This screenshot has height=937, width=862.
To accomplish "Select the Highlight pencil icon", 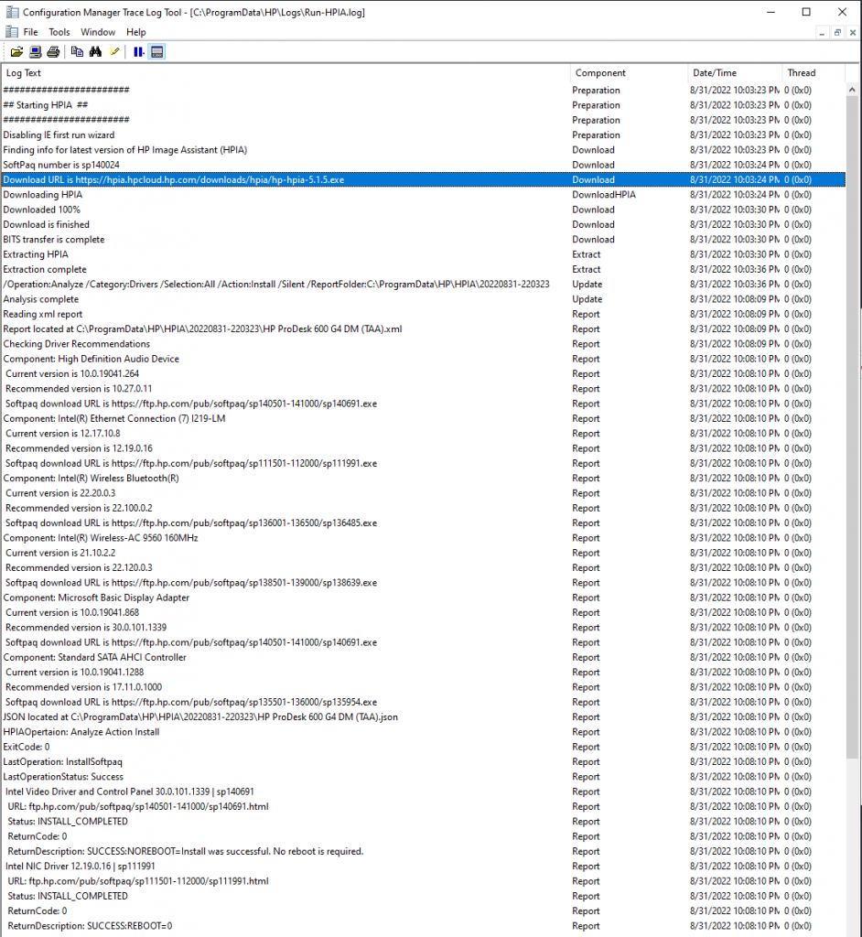I will (x=113, y=52).
